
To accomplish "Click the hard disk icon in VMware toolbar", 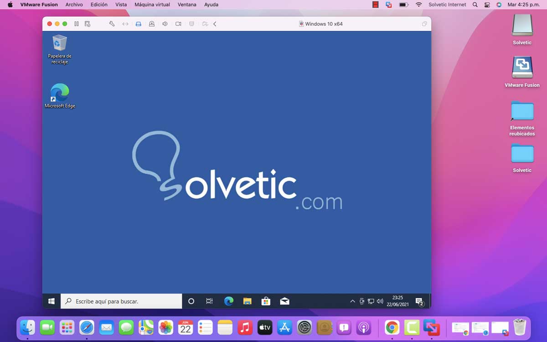I will [x=139, y=24].
